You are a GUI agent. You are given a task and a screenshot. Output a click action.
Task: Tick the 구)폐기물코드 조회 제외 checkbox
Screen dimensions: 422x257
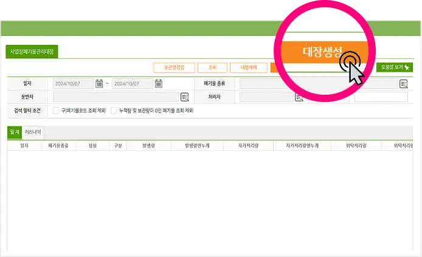point(56,111)
